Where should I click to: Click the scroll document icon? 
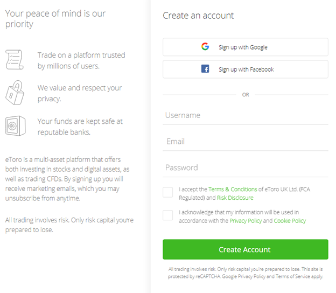pos(15,60)
